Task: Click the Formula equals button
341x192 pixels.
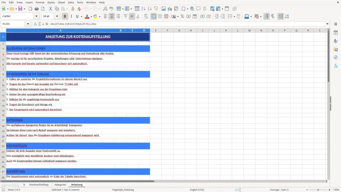Action: point(47,24)
